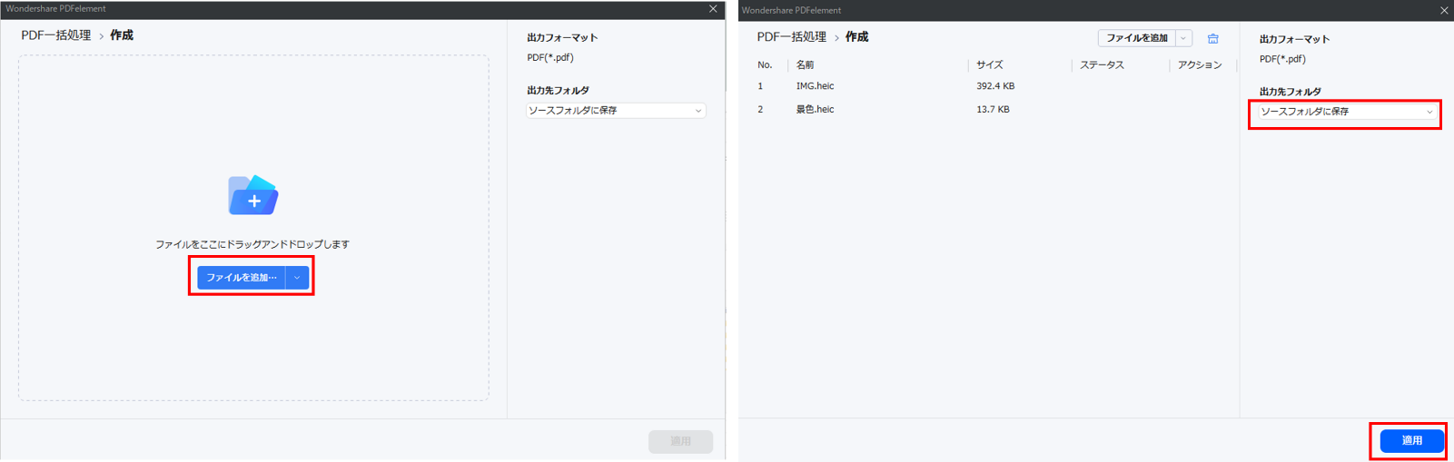Click the アクション column header

coord(1200,65)
